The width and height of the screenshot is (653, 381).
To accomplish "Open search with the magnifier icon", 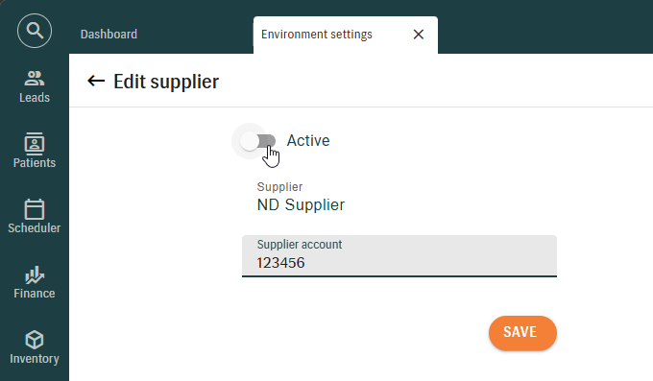I will (35, 31).
